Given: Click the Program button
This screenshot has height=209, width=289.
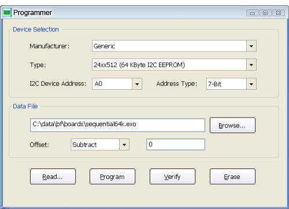Looking at the screenshot, I should [112, 177].
